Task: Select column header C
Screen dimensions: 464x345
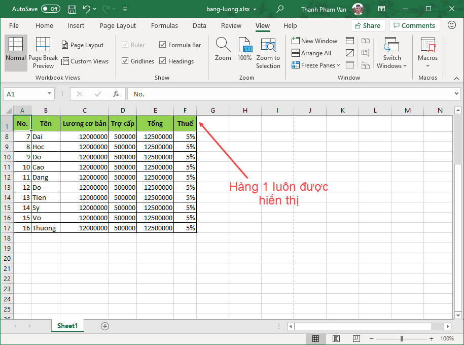Action: pos(84,111)
